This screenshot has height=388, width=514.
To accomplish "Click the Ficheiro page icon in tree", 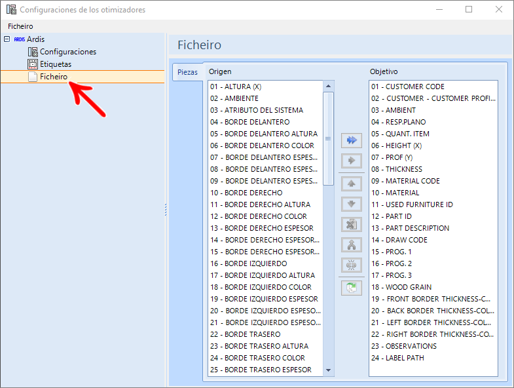I will (x=33, y=77).
